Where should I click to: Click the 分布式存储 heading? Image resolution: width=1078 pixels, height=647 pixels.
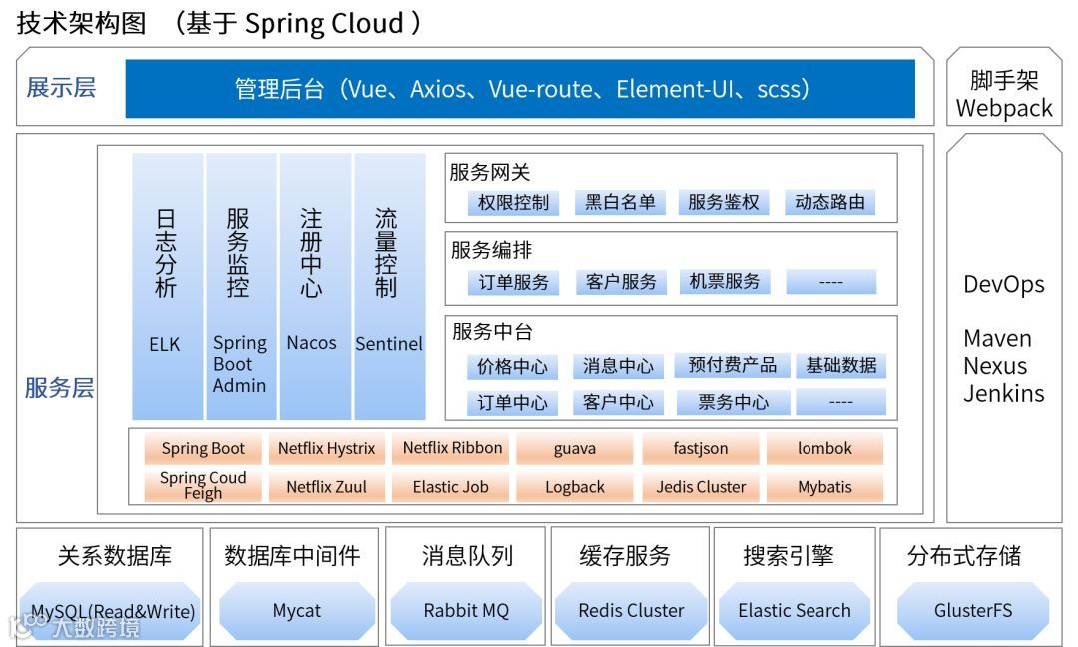pyautogui.click(x=964, y=555)
